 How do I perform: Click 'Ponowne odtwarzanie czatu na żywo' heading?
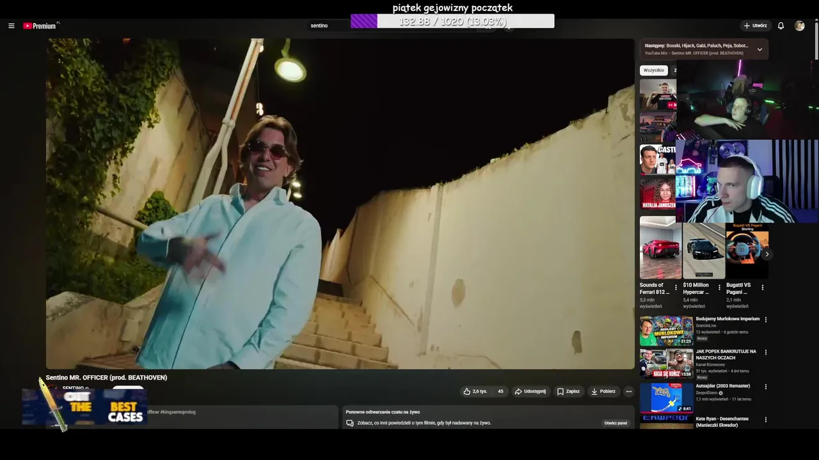[x=383, y=412]
